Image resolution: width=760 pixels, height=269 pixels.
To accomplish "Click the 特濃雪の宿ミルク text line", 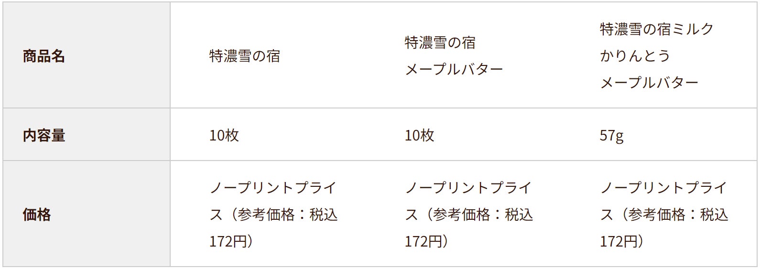I will coord(656,30).
